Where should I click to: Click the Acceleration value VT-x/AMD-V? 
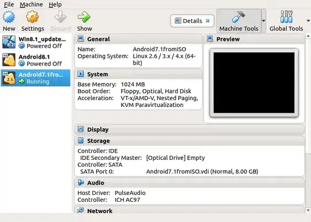(160, 101)
